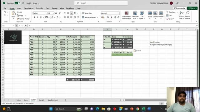The width and height of the screenshot is (200, 112).
Task: Click the Percent Style icon
Action: pyautogui.click(x=108, y=17)
